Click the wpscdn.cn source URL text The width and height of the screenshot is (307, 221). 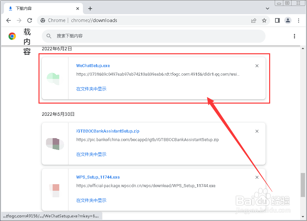pos(146,185)
